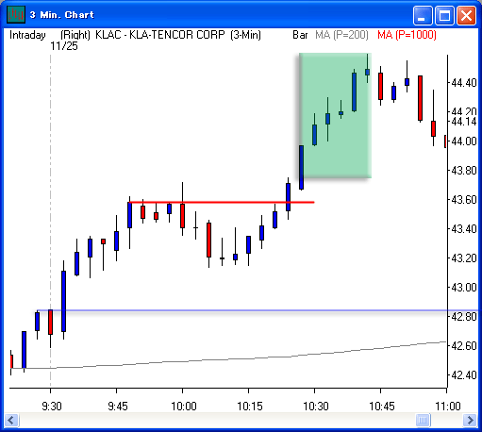Minimize the 3 Min. Chart window

423,15
